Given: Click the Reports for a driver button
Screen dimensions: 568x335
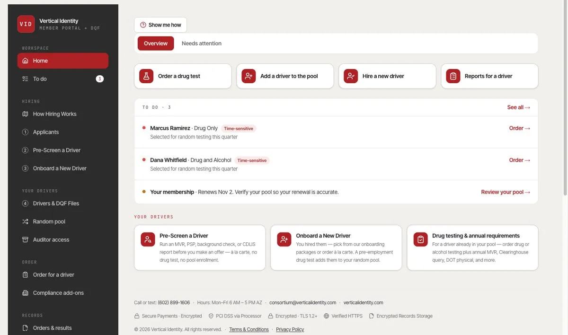Looking at the screenshot, I should point(489,76).
